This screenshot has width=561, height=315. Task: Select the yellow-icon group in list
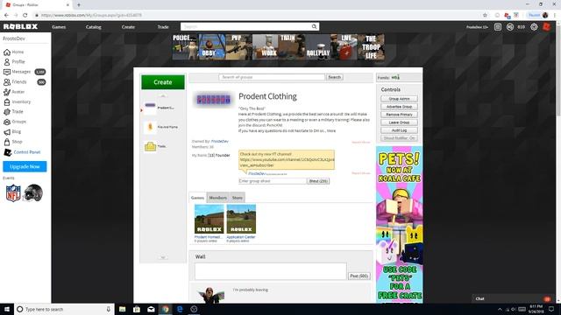point(155,146)
